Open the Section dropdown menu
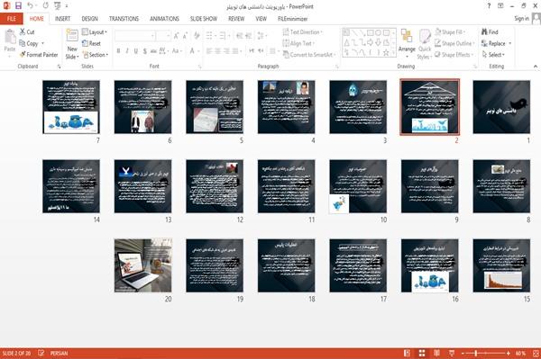The image size is (541, 359). coord(96,55)
